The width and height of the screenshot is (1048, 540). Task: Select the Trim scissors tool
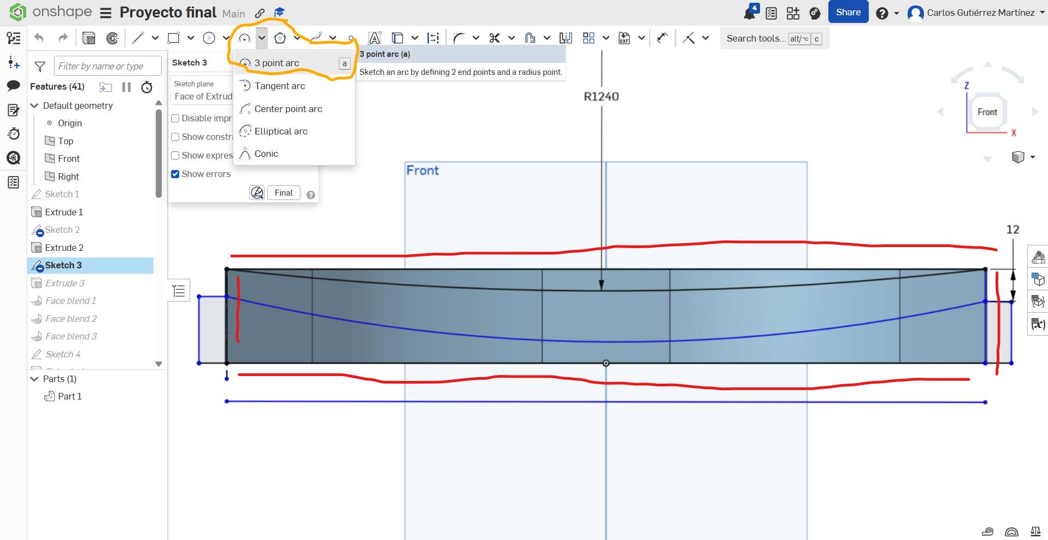point(494,38)
